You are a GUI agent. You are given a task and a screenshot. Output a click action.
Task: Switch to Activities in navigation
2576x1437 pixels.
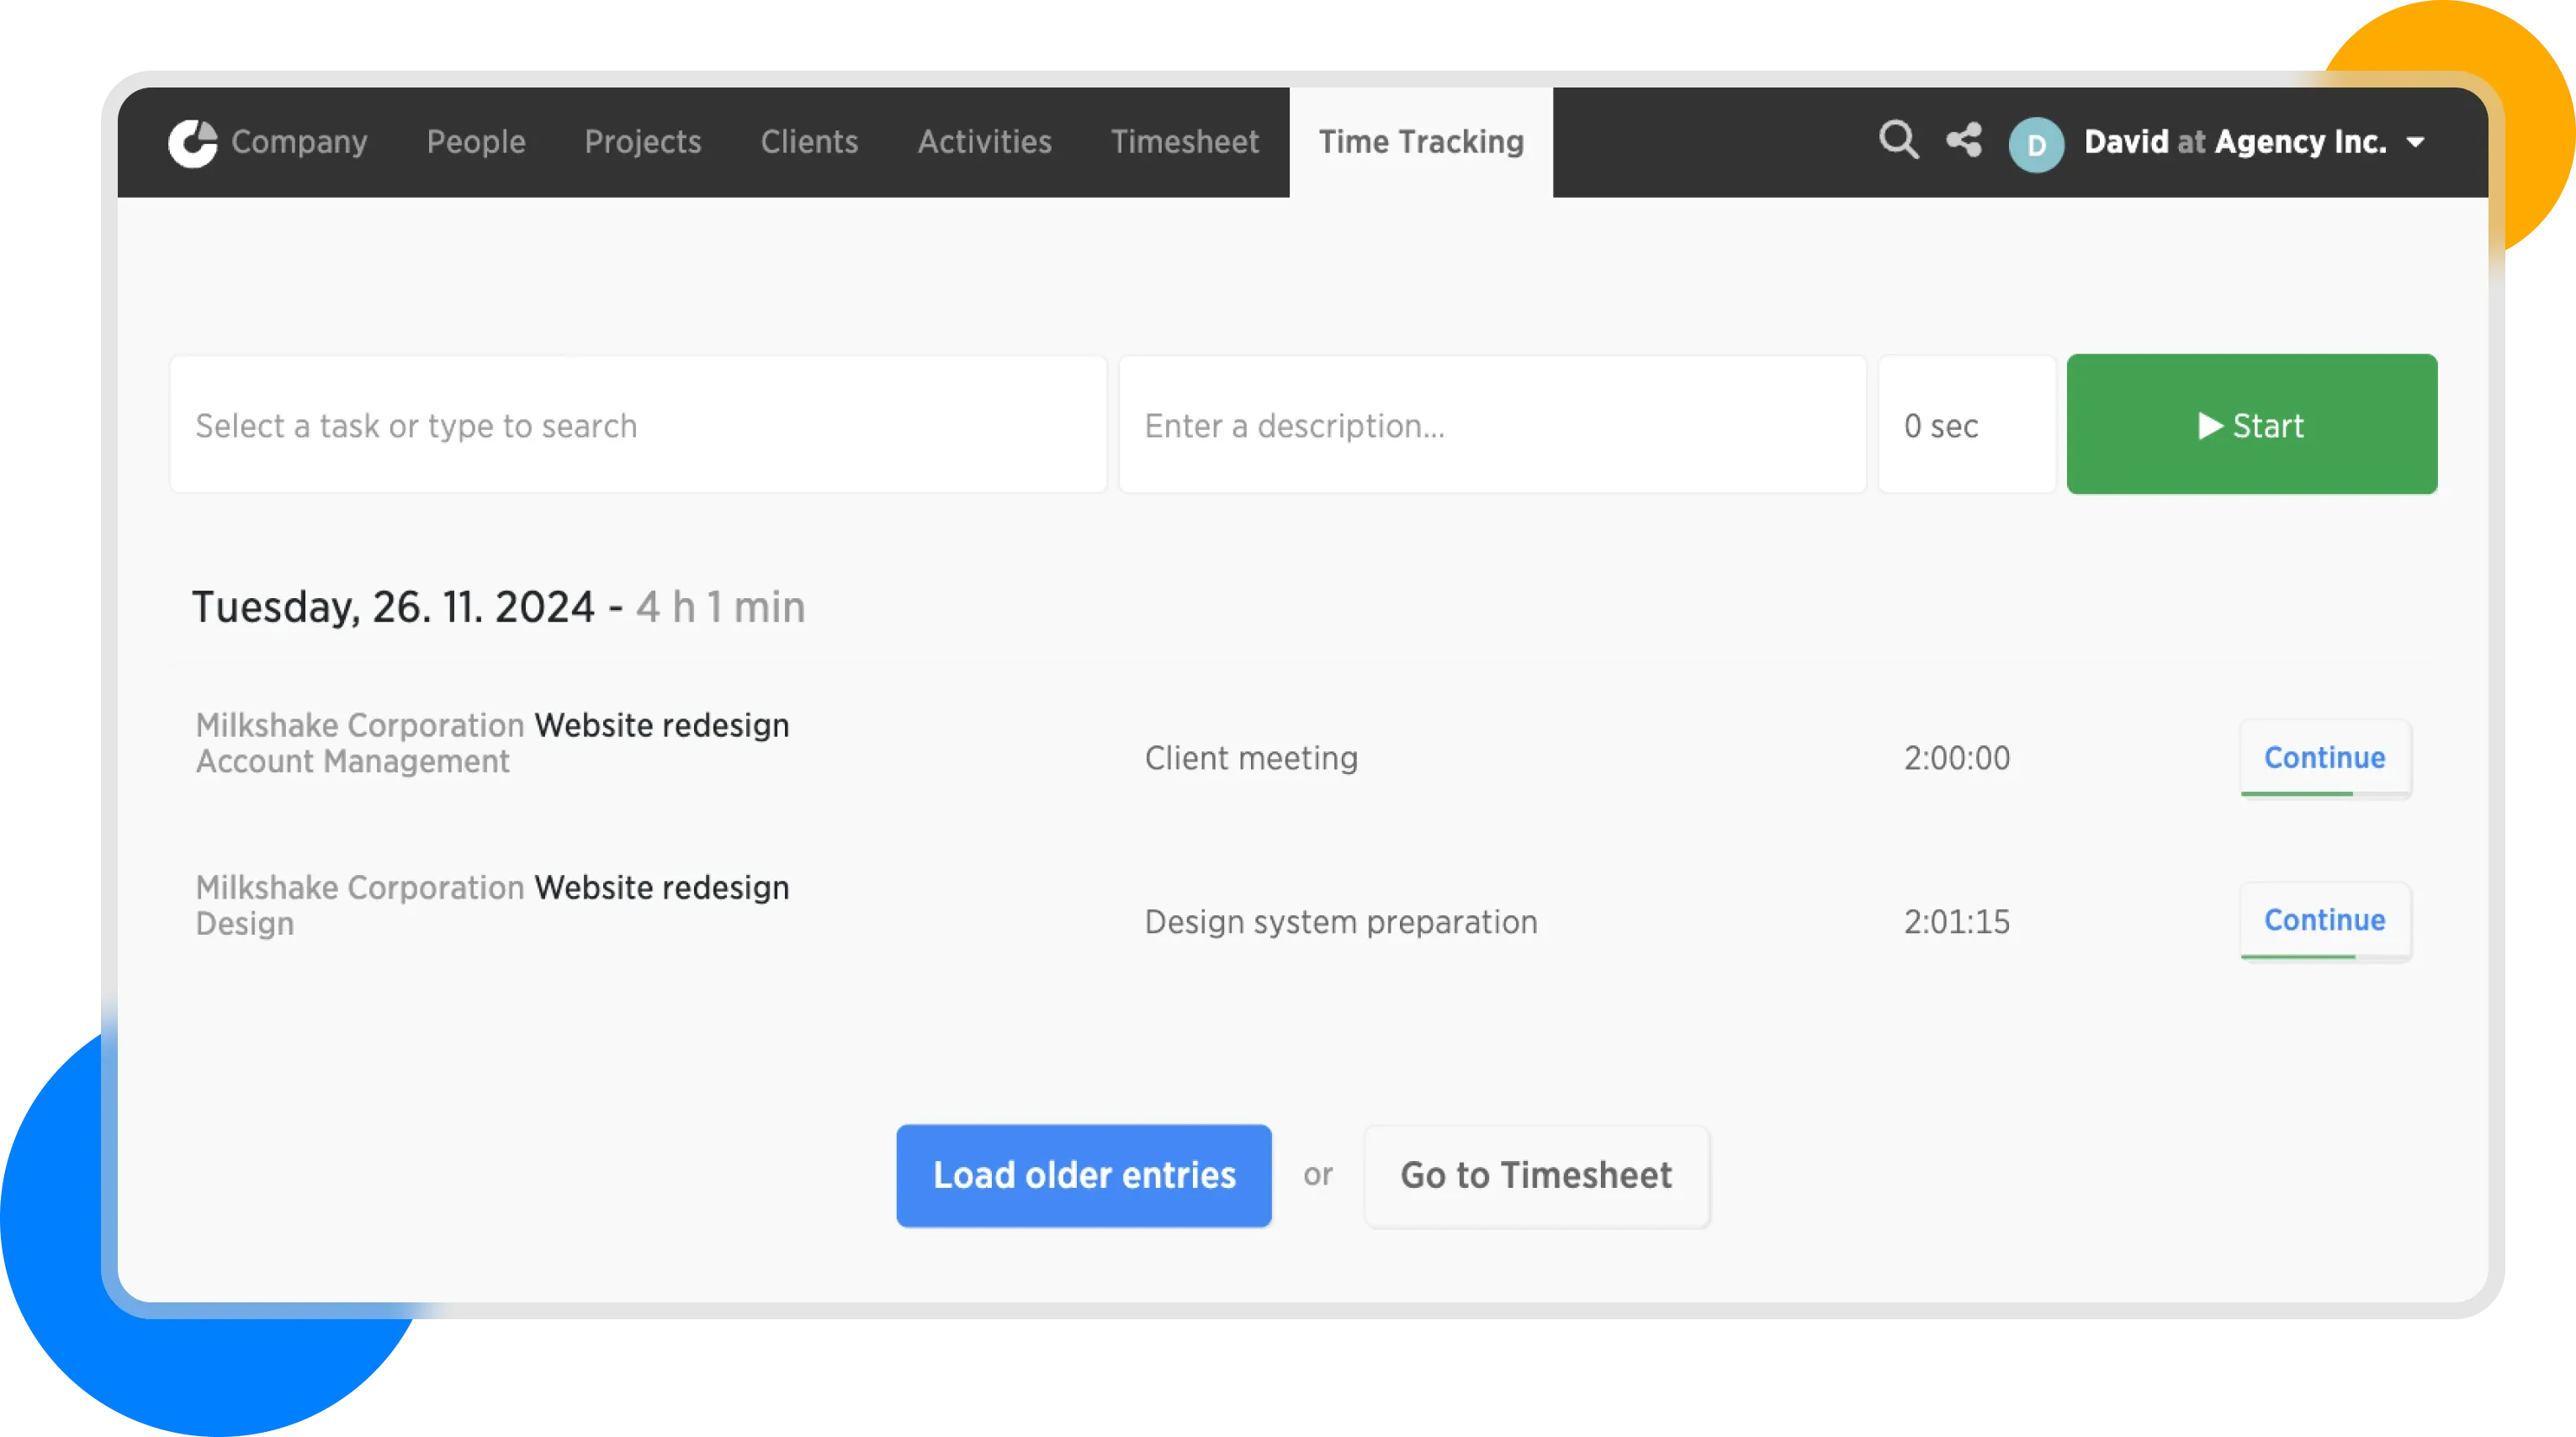tap(984, 142)
